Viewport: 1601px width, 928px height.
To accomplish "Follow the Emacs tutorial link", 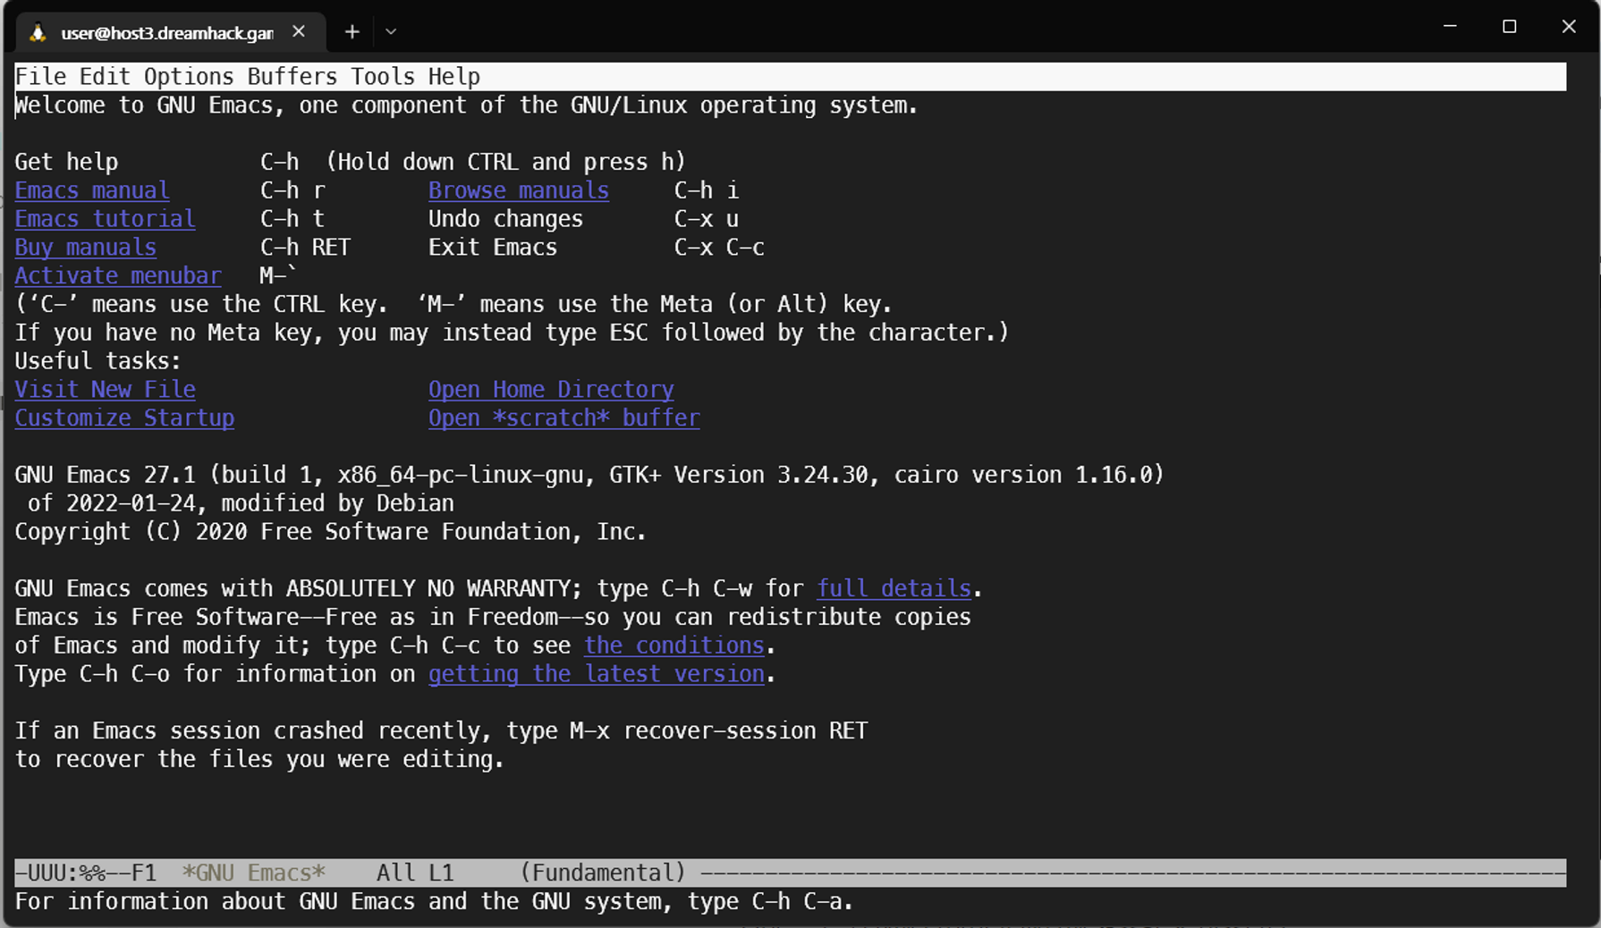I will (x=105, y=219).
